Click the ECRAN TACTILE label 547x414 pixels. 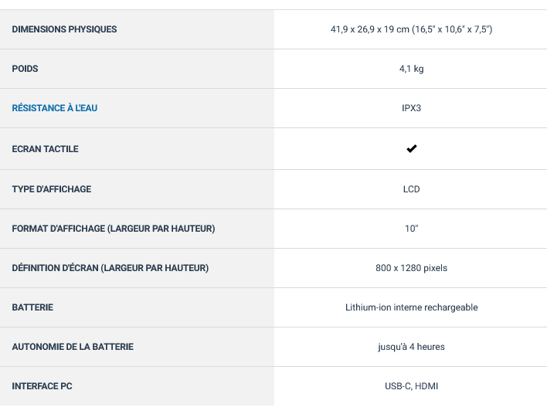(x=45, y=149)
